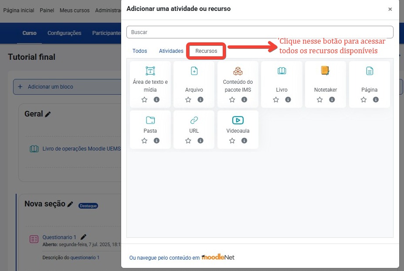Star URL as a favorite
Image resolution: width=404 pixels, height=271 pixels.
(188, 141)
